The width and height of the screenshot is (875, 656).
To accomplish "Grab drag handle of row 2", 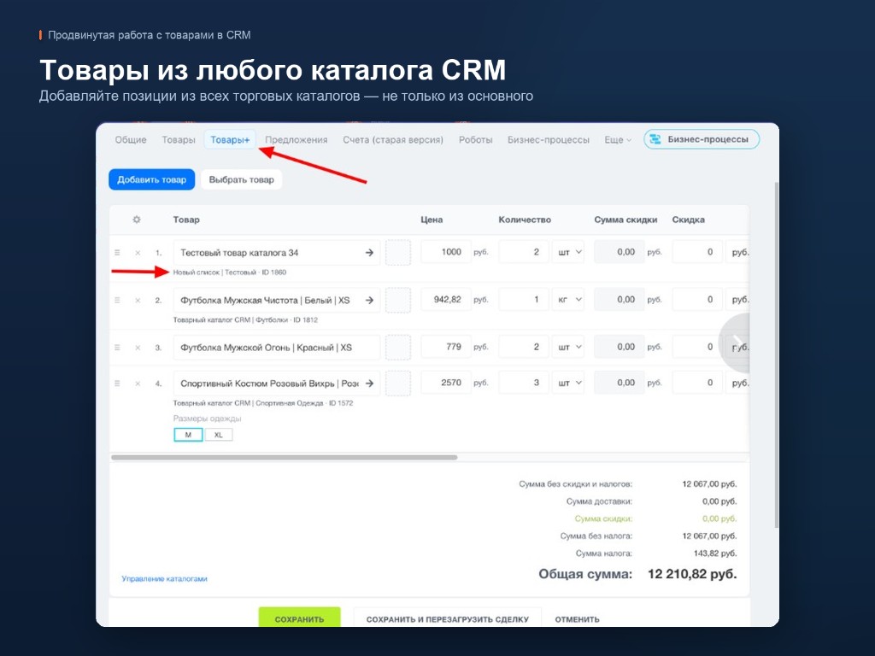I will tap(117, 300).
